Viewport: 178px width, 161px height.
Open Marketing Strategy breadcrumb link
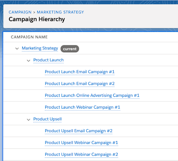(60, 12)
